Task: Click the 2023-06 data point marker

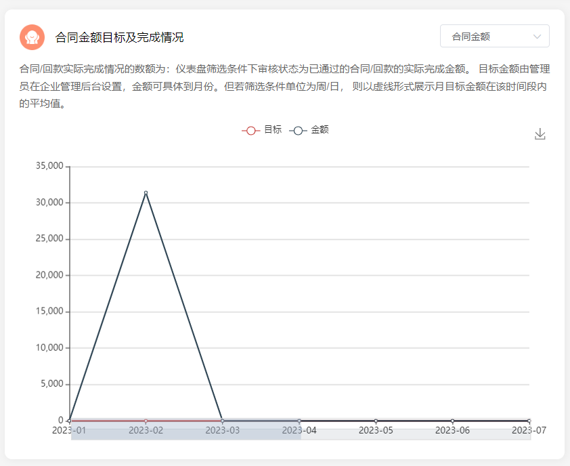Action: pyautogui.click(x=452, y=421)
